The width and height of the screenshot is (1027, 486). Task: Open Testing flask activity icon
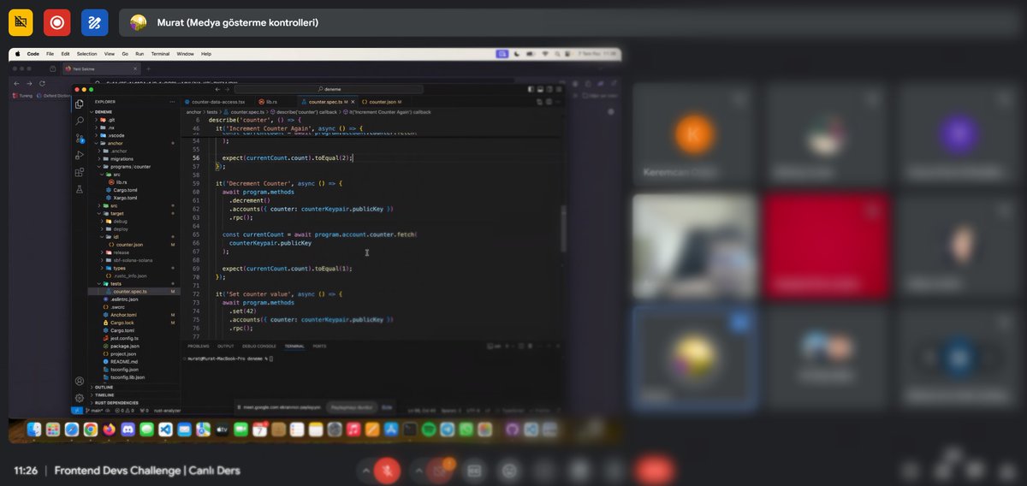[80, 189]
